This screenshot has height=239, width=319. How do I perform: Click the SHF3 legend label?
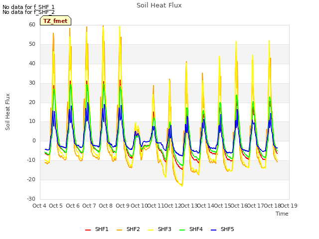[164, 230]
